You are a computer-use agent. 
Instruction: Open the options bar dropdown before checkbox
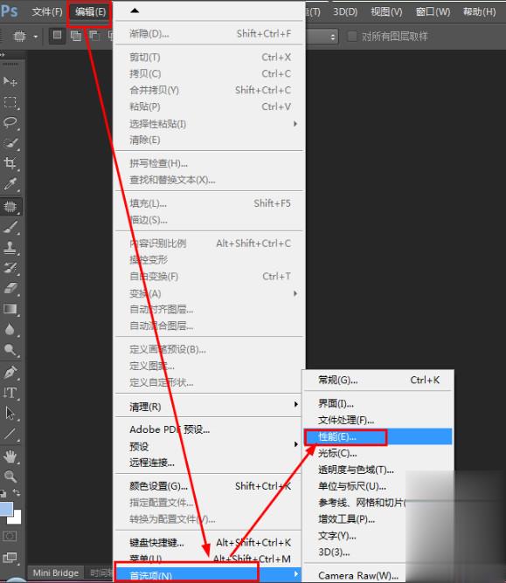(321, 37)
